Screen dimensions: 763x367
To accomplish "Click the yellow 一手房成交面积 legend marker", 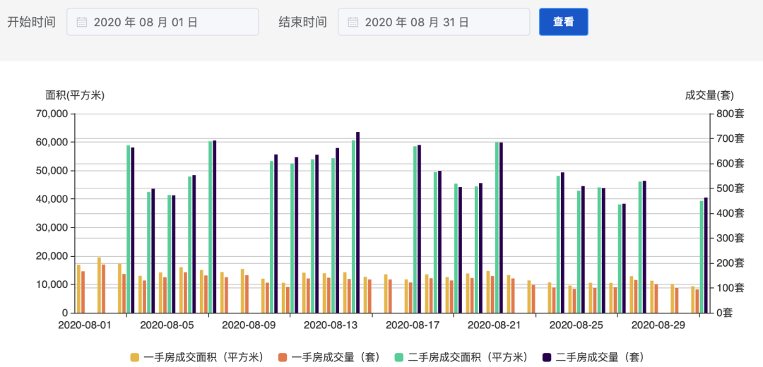I will point(135,357).
